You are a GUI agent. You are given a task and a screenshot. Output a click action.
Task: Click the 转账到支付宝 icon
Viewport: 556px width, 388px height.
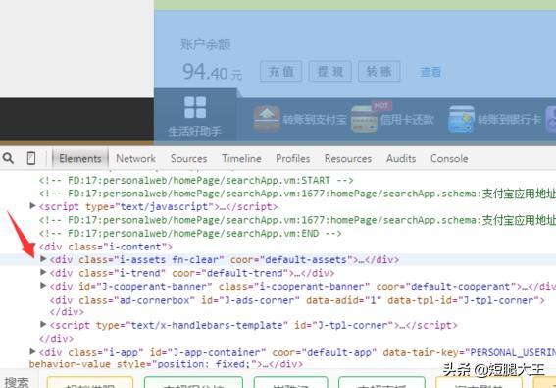click(x=267, y=119)
